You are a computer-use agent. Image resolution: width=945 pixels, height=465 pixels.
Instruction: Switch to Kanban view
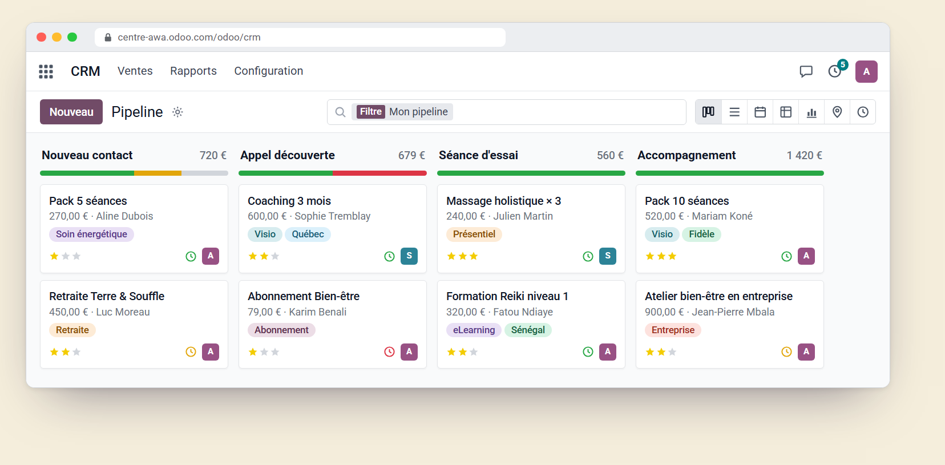pyautogui.click(x=708, y=112)
